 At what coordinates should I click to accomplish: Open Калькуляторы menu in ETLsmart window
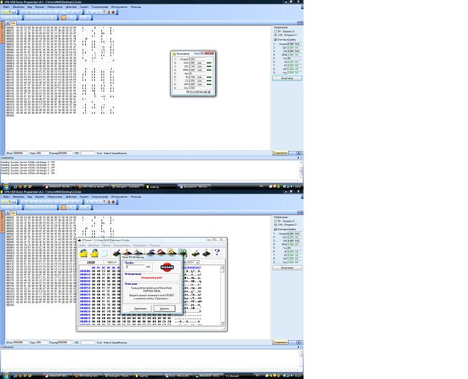coord(122,245)
